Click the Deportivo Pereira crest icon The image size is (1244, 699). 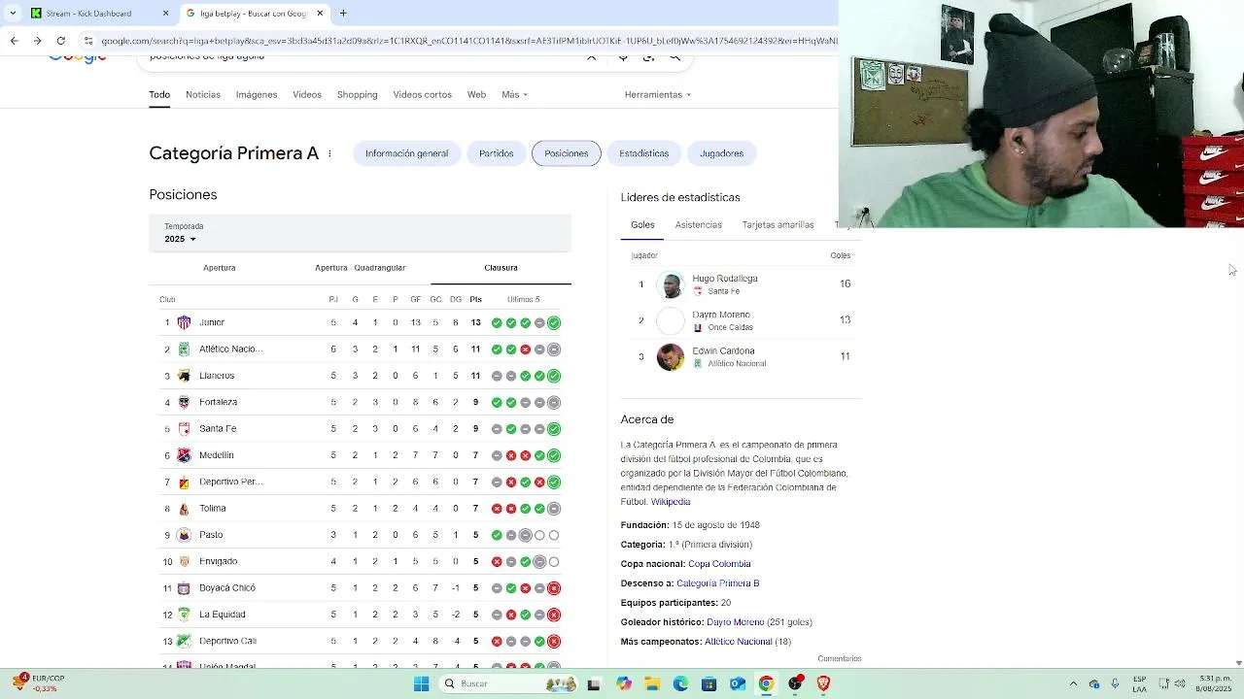(x=184, y=482)
